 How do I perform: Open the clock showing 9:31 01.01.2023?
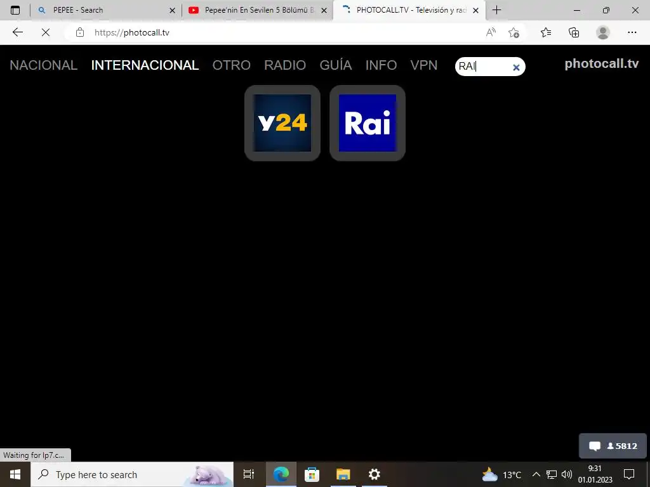[595, 474]
